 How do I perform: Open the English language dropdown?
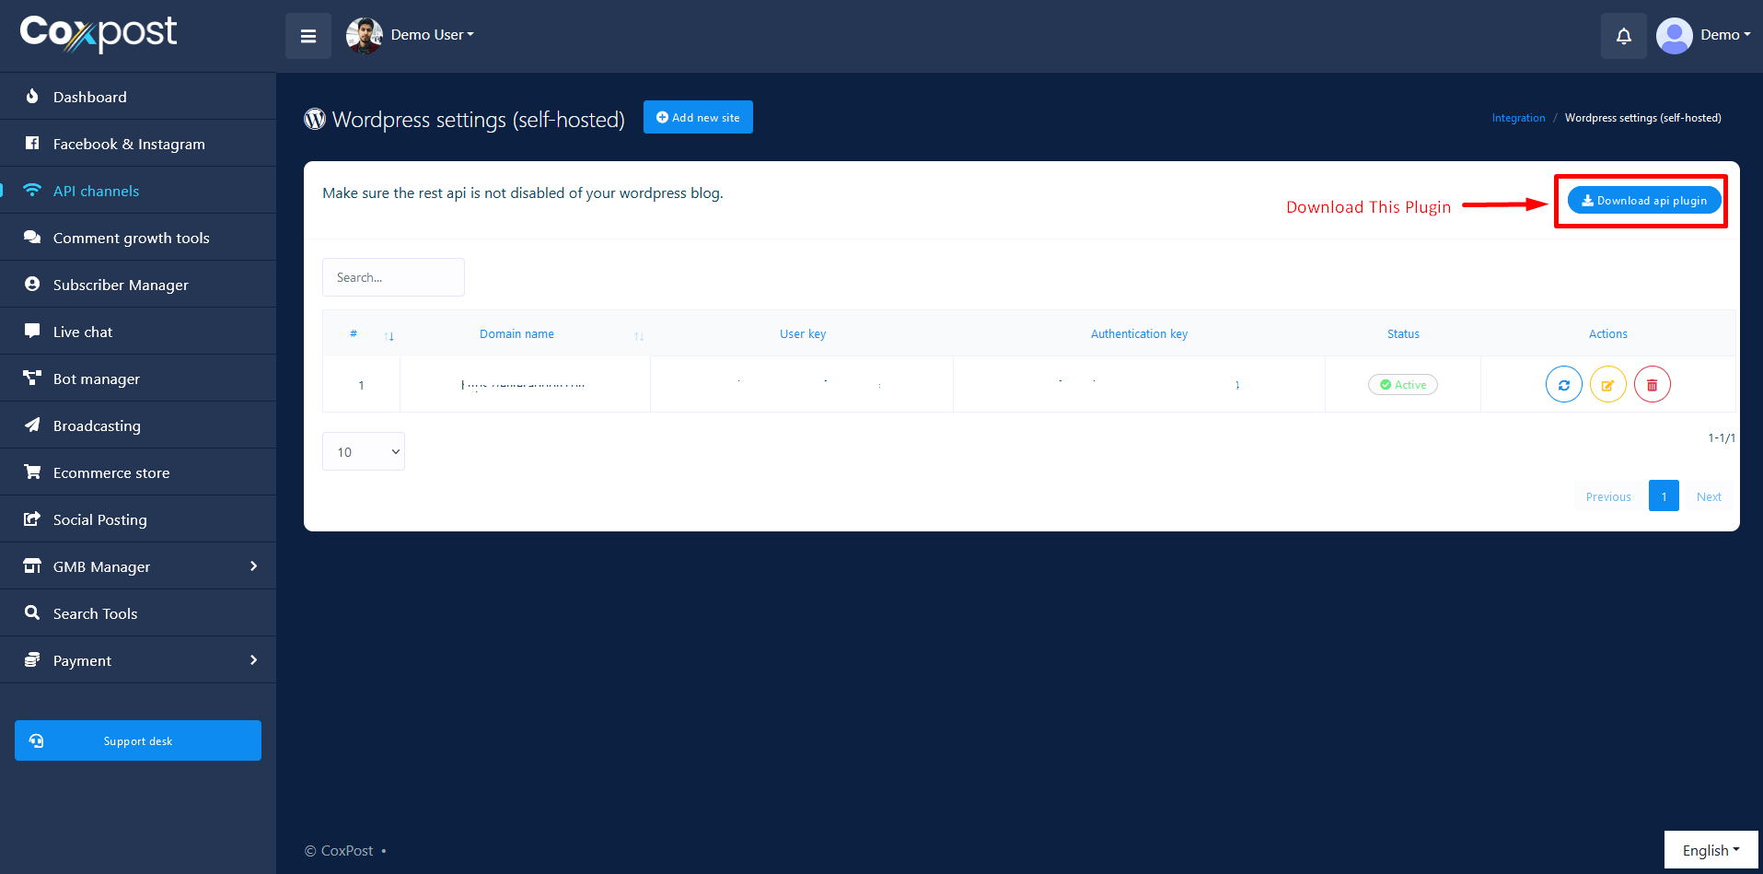(1710, 850)
